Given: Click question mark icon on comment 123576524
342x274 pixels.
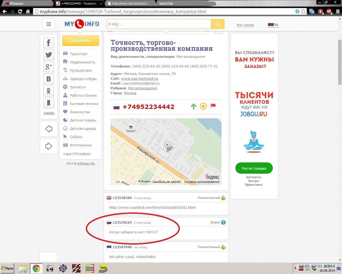Looking at the screenshot, I should pyautogui.click(x=223, y=222).
